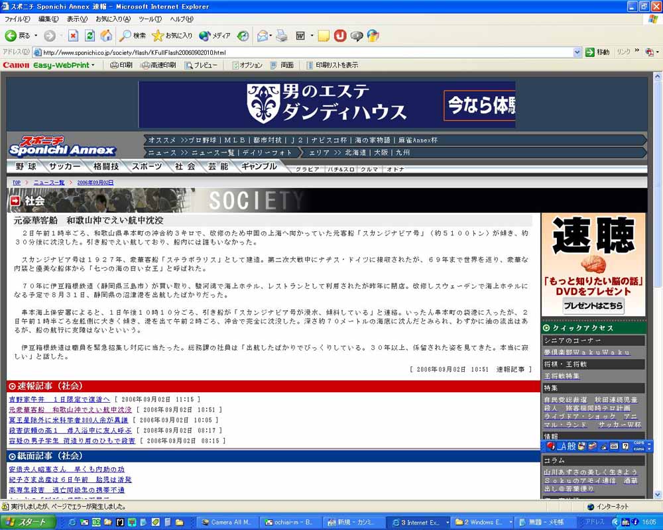
Task: Open the Back button history dropdown arrow
Action: 36,36
